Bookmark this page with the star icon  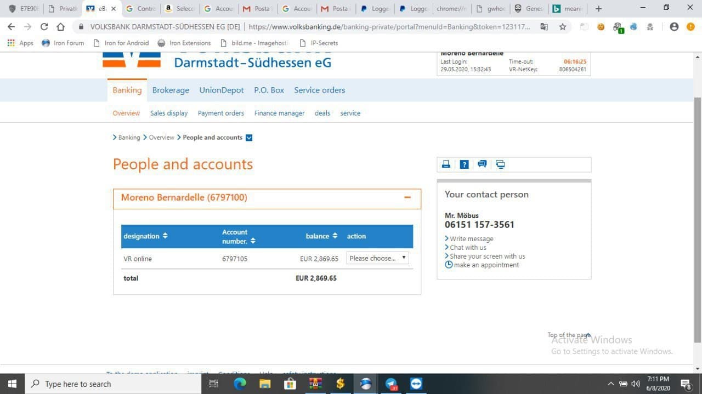click(563, 27)
